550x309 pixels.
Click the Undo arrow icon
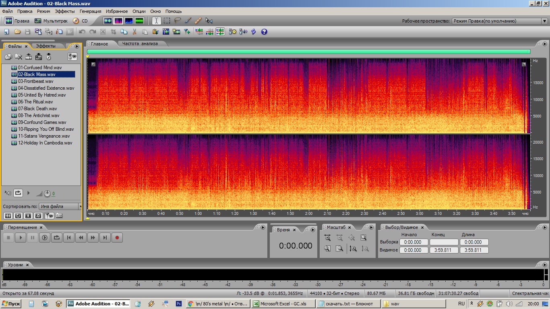click(x=82, y=31)
